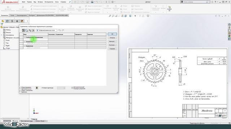Click Zoom to Area in view toolbar
Screen dimensions: 231x129
[113, 16]
